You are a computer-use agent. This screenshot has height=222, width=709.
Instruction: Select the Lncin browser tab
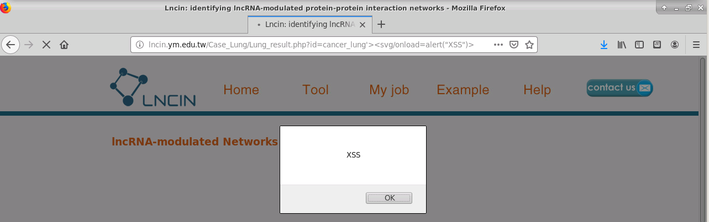coord(309,24)
